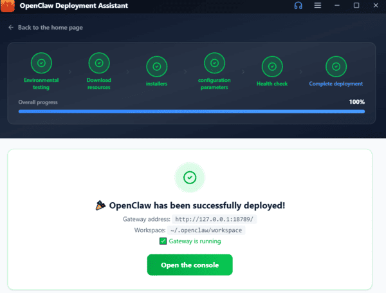Click the Download resources step icon
This screenshot has height=293, width=386.
[98, 63]
